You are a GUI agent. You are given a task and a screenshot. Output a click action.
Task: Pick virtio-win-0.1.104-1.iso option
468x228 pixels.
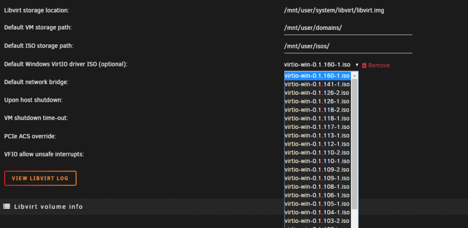pos(317,213)
